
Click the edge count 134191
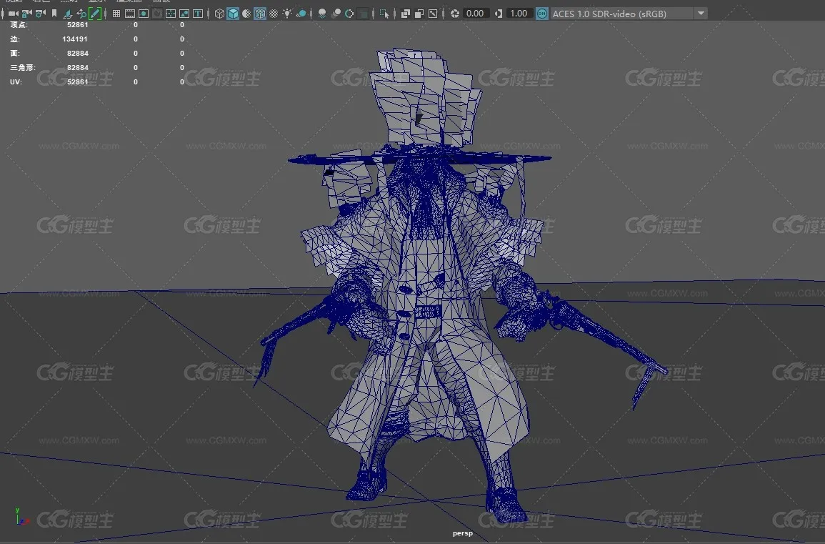(75, 39)
